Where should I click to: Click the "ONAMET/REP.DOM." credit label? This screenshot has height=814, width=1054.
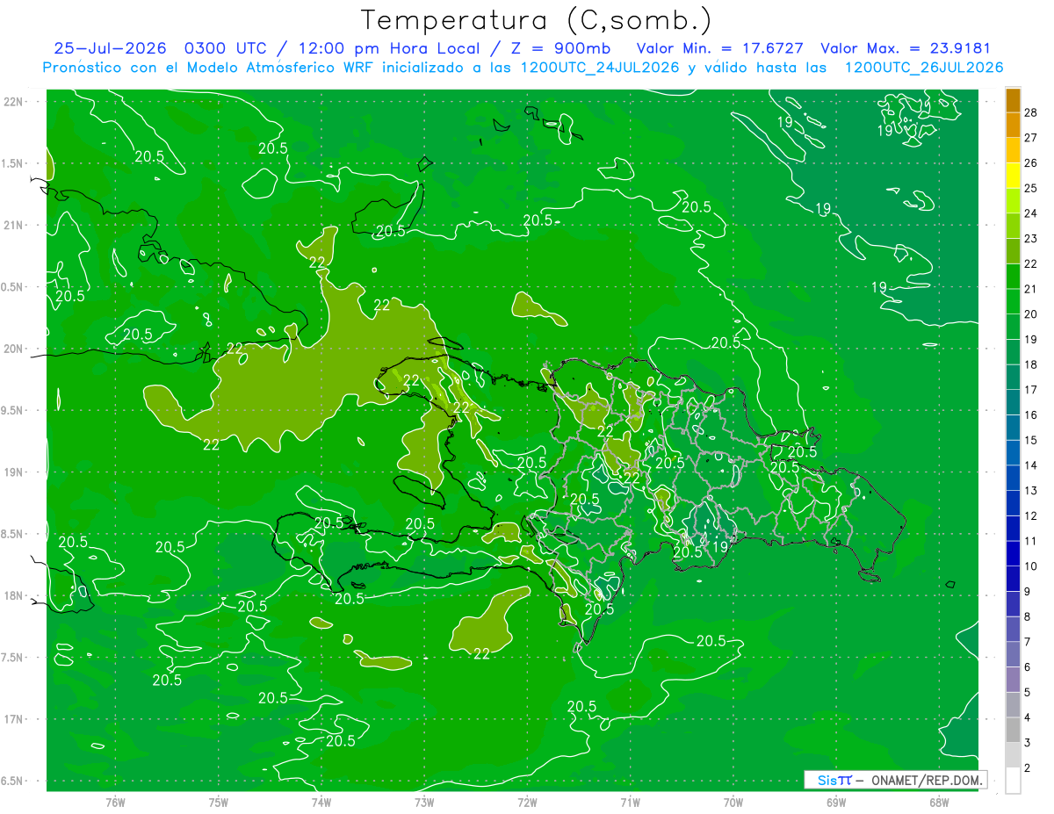pos(927,780)
